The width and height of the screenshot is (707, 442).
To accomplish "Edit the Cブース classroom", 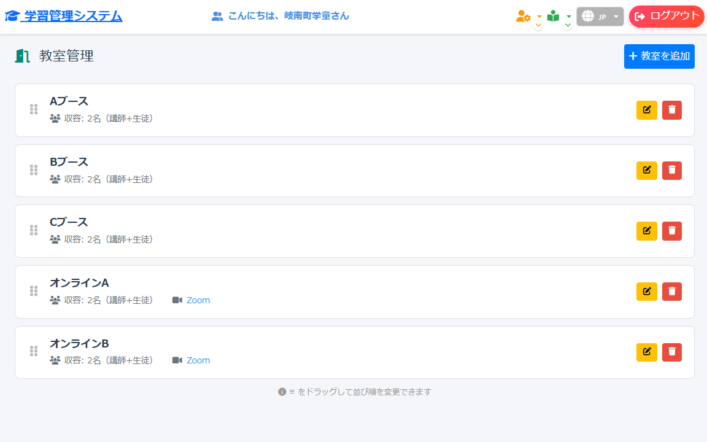I will 647,231.
